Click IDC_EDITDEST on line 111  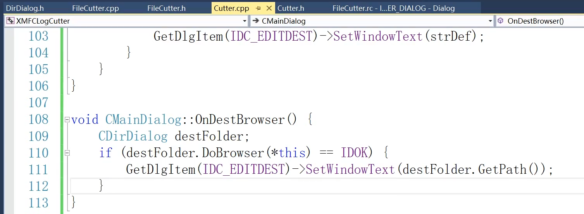click(x=244, y=169)
